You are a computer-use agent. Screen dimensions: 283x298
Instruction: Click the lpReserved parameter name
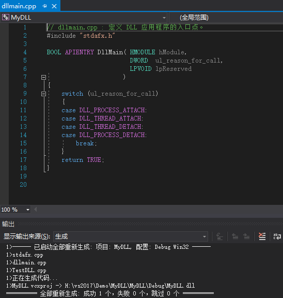point(174,69)
